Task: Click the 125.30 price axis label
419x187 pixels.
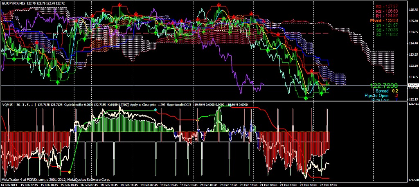Action: 413,21
